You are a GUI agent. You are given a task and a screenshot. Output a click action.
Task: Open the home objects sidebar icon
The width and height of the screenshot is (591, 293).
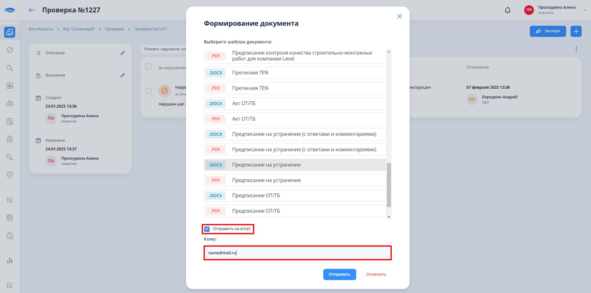point(10,32)
